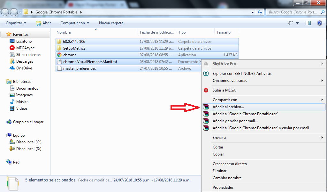Sort by Fecha de modifica... column header
The width and height of the screenshot is (327, 192).
pos(157,32)
